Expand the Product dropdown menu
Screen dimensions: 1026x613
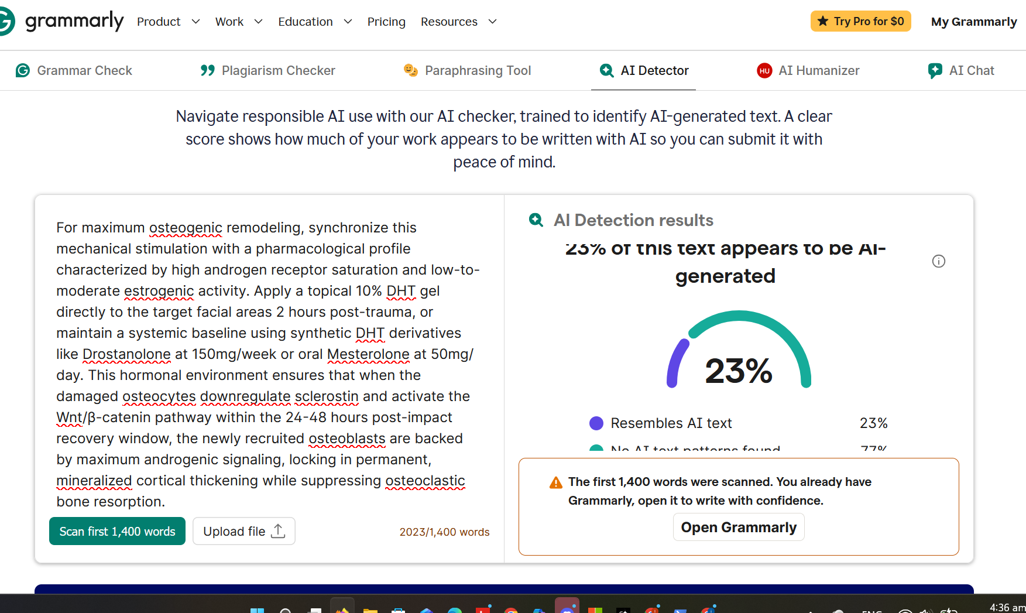(169, 22)
